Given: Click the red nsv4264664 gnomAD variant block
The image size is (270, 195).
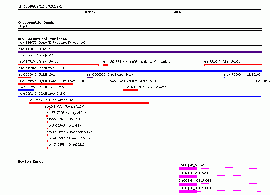Looking at the screenshot, I should pyautogui.click(x=106, y=65).
